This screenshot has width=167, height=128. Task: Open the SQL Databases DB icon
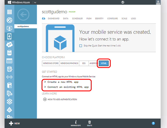[x=9, y=53]
